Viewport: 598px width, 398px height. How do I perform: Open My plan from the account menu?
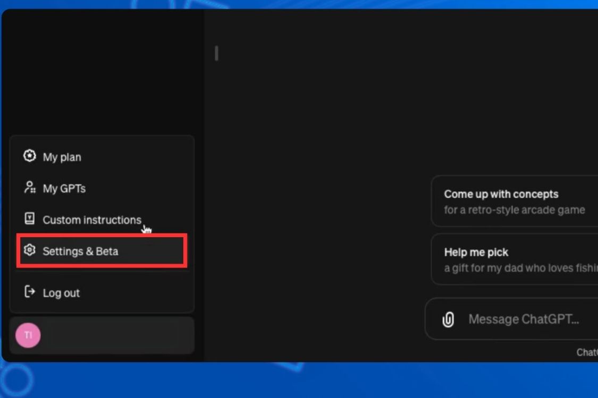tap(62, 157)
